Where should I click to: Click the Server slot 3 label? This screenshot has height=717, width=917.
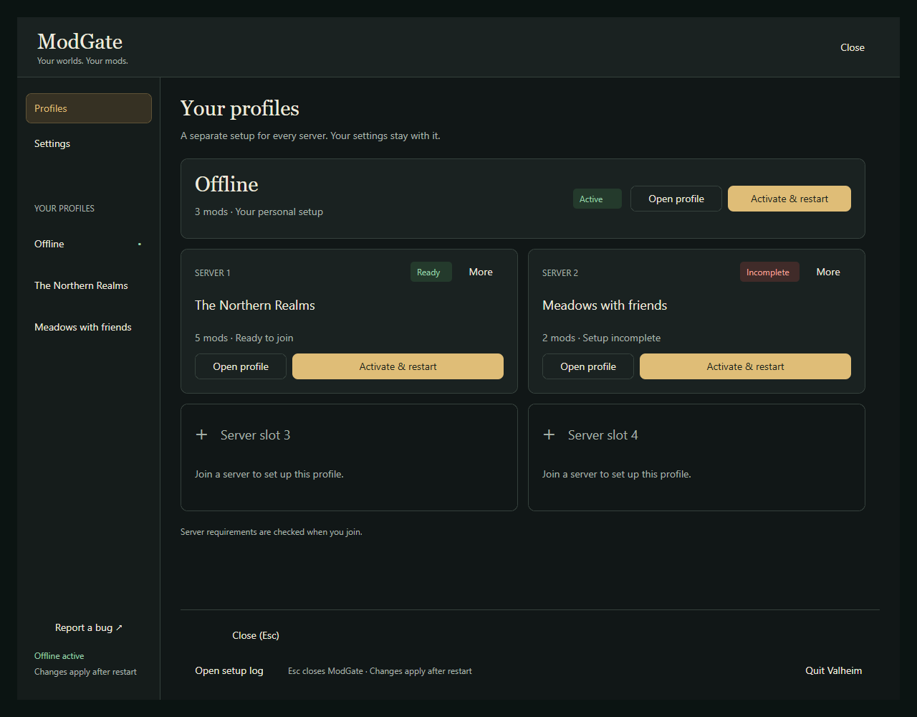(x=255, y=435)
